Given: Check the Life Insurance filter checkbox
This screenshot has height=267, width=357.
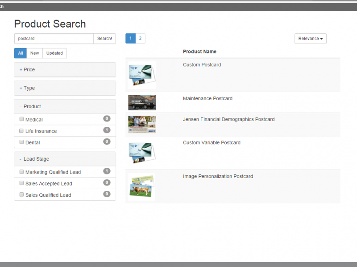Looking at the screenshot, I should (x=21, y=130).
